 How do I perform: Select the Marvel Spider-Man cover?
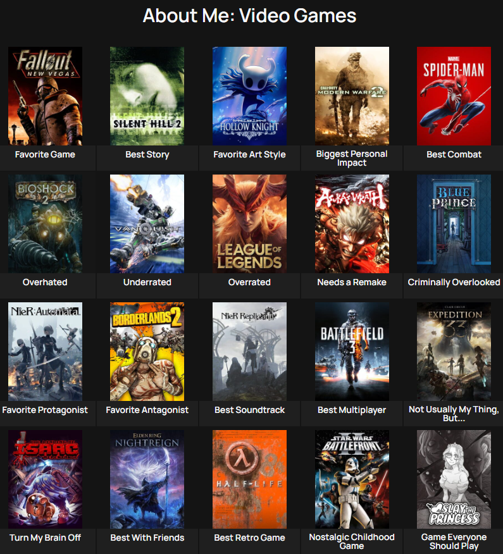[x=454, y=96]
